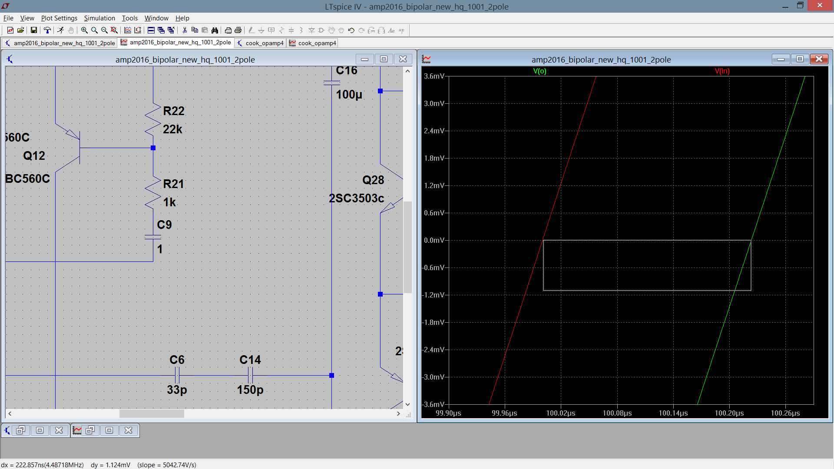This screenshot has height=469, width=834.
Task: Click the 100.08µs x-axis label
Action: coord(617,413)
